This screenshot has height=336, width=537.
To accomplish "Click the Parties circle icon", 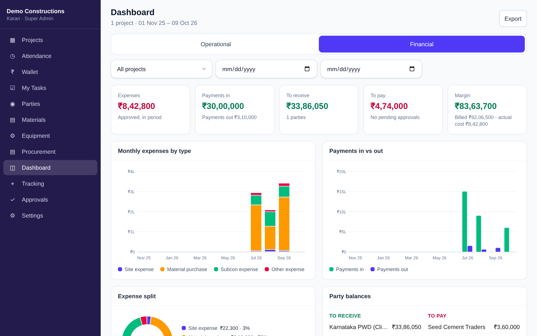I will click(x=13, y=104).
